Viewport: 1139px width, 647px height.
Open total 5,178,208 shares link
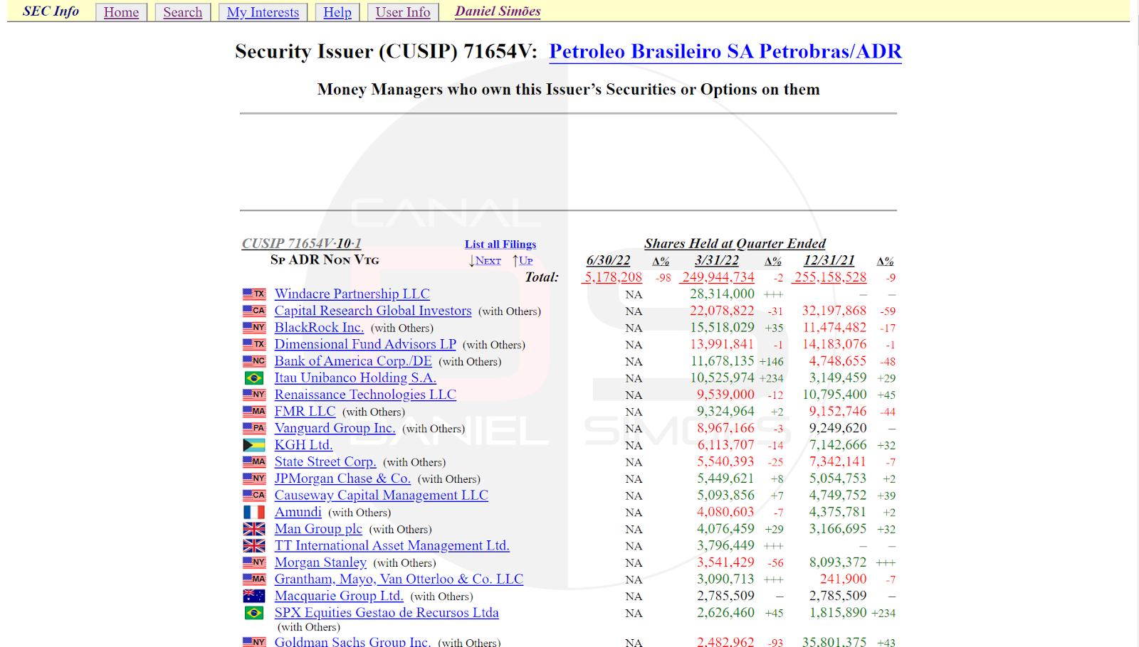pyautogui.click(x=612, y=277)
